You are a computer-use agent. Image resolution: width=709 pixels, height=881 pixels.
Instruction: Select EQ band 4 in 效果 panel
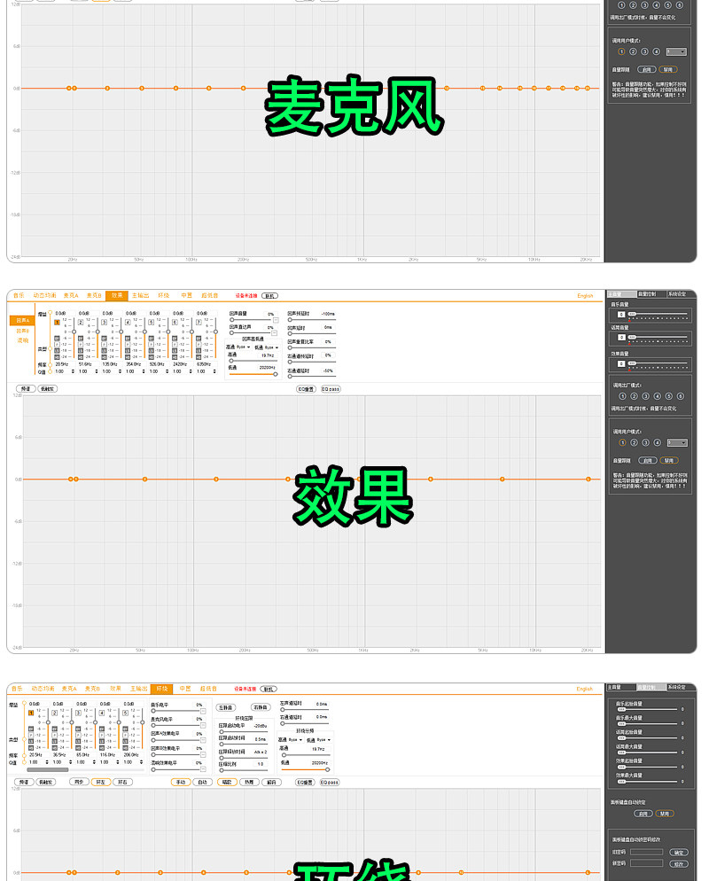(x=128, y=323)
